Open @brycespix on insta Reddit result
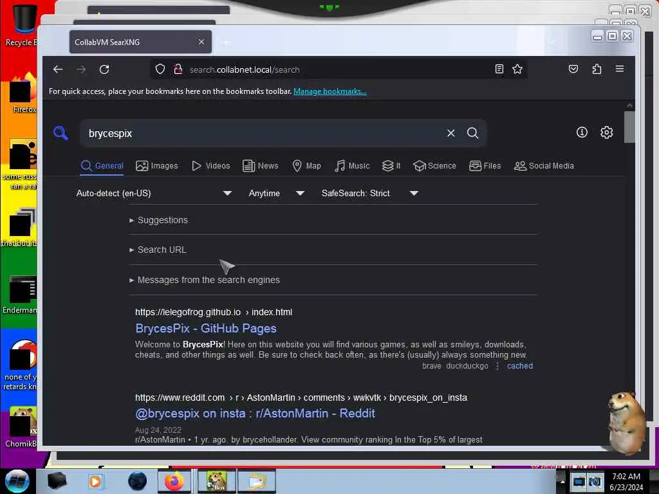The height and width of the screenshot is (494, 659). point(255,414)
